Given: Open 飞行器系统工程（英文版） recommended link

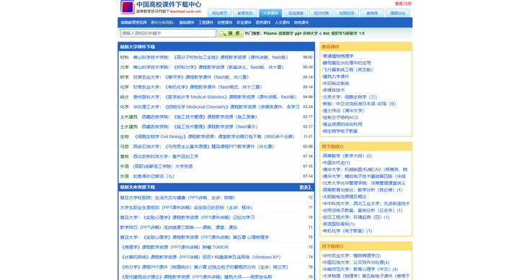Looking at the screenshot, I should 347,70.
